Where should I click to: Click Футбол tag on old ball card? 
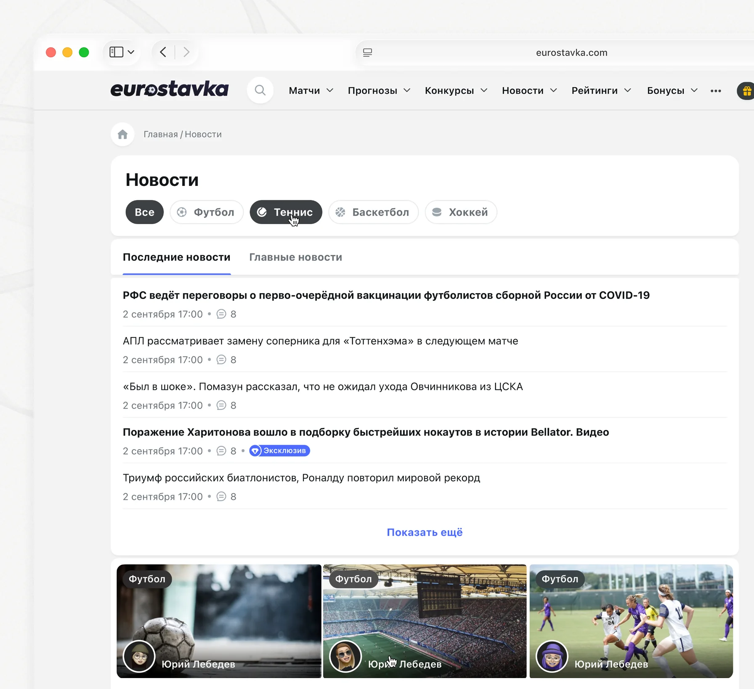point(147,579)
